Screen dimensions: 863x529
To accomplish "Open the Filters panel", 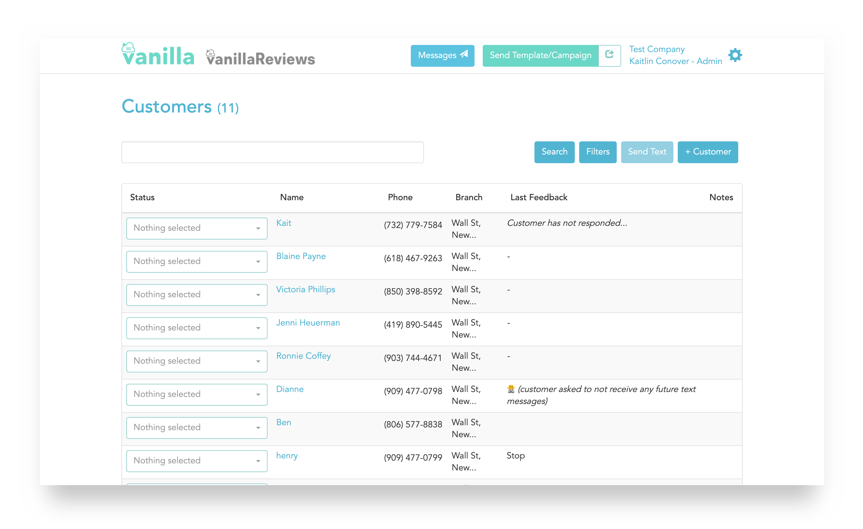I will tap(597, 152).
